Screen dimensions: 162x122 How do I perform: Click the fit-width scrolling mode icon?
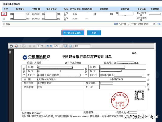[x=65, y=46]
